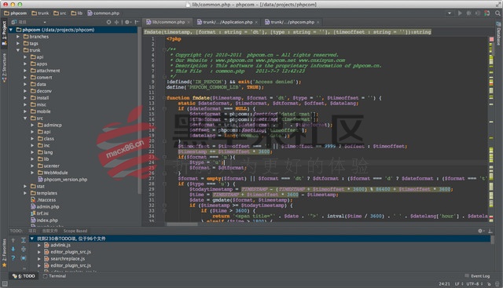
Task: Collapse the phpcom project root node
Action: pyautogui.click(x=11, y=30)
